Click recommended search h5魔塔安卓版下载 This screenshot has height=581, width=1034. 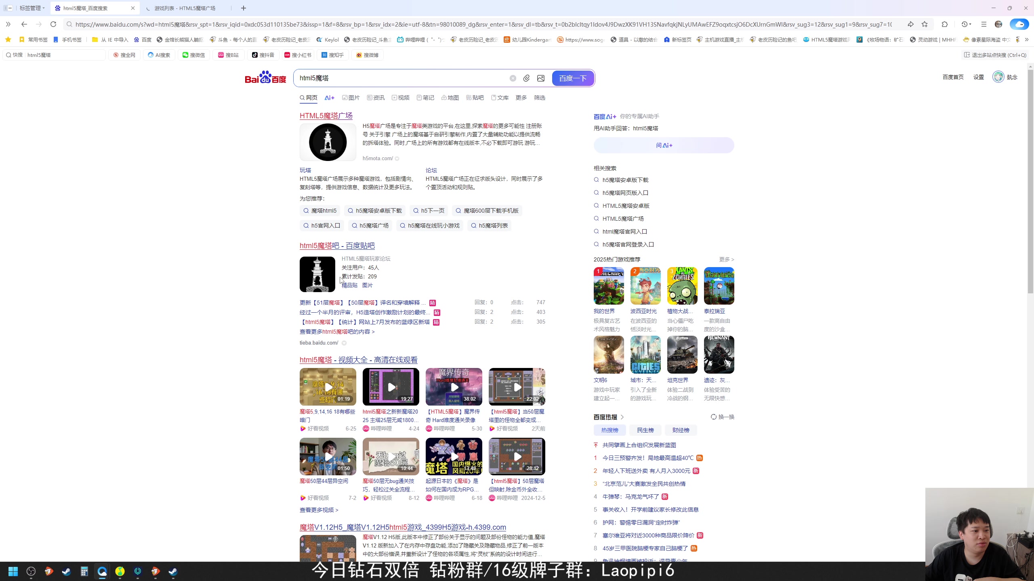[x=375, y=211]
